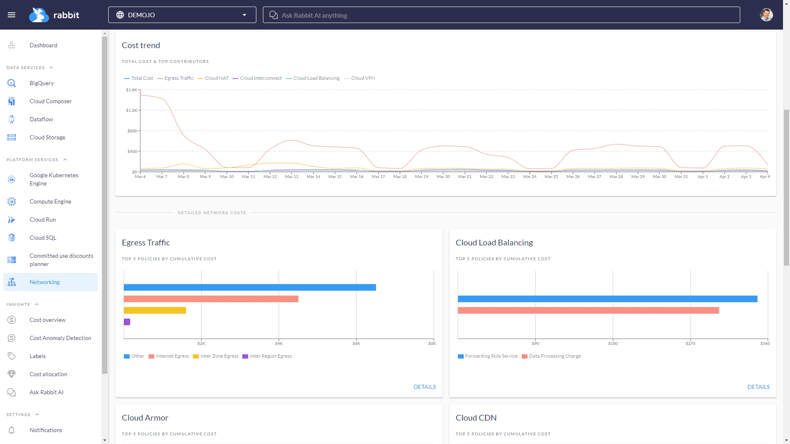Screen dimensions: 790x444
Task: Collapse the INSIGHTS section
Action: coord(37,304)
